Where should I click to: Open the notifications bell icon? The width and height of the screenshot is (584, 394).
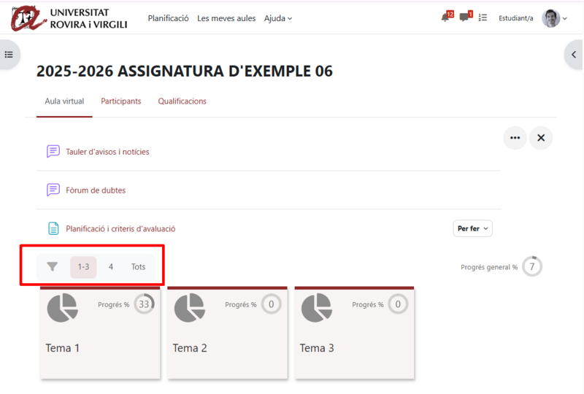coord(445,18)
